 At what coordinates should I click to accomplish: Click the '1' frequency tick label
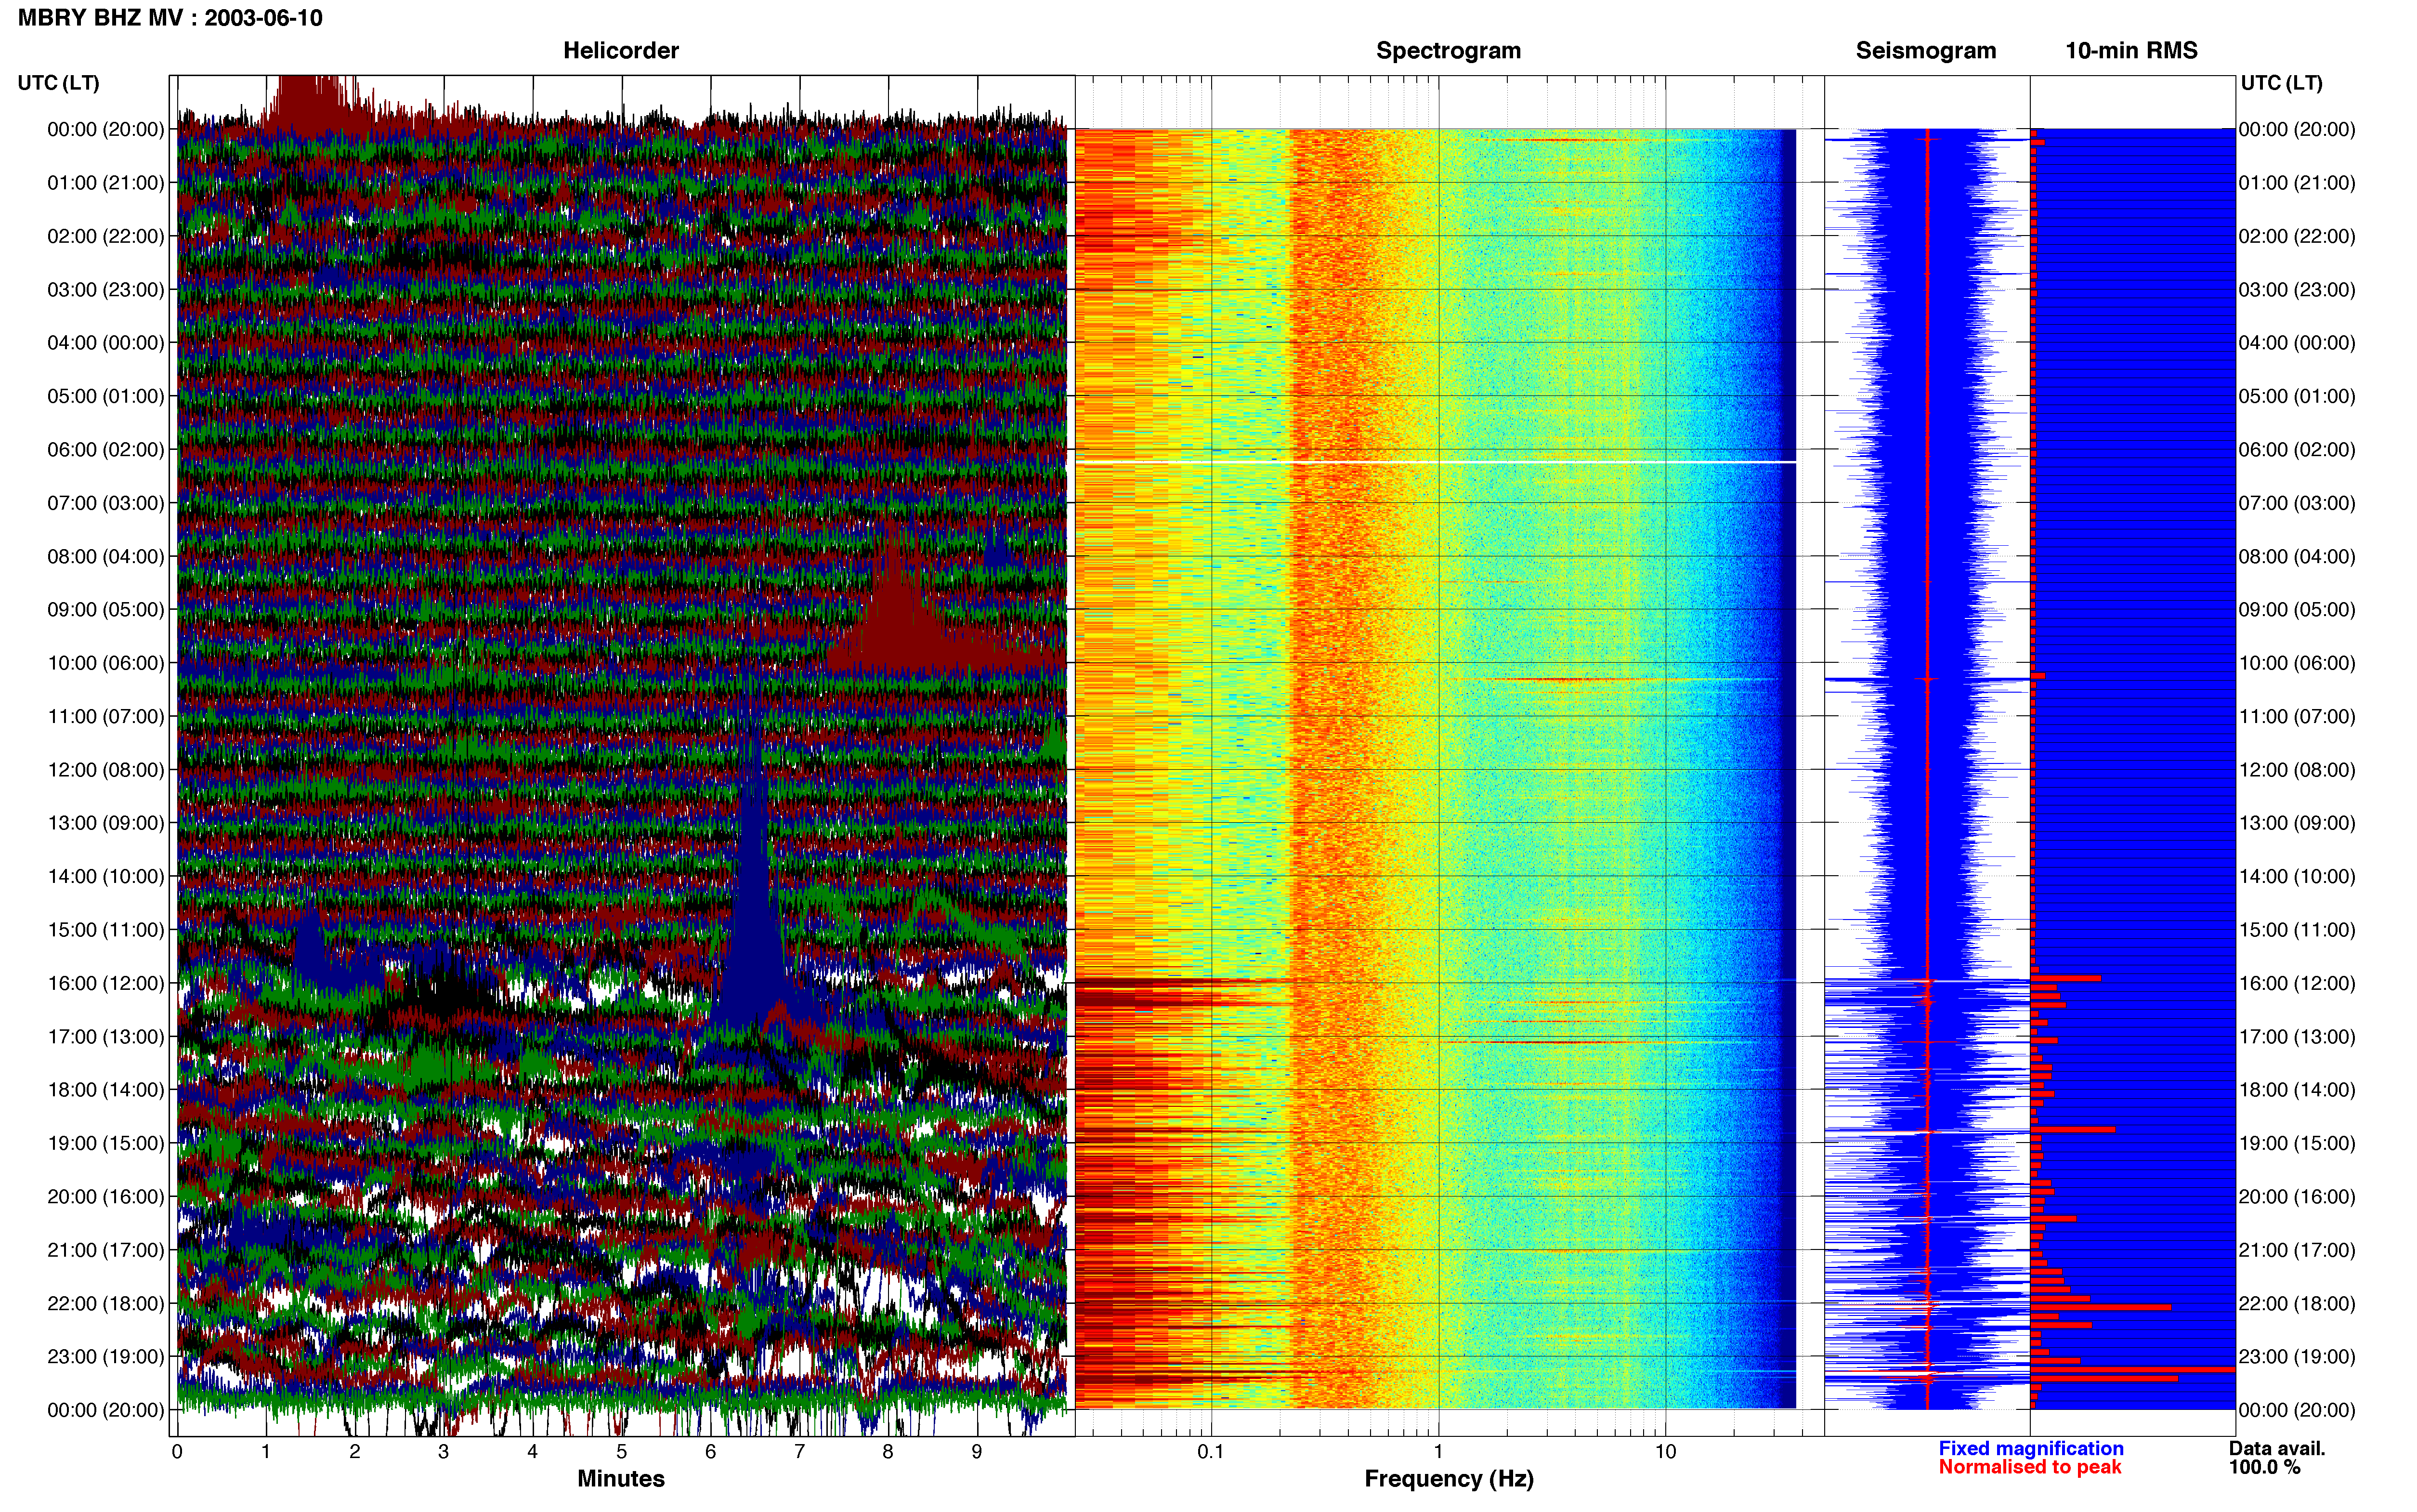click(1438, 1452)
